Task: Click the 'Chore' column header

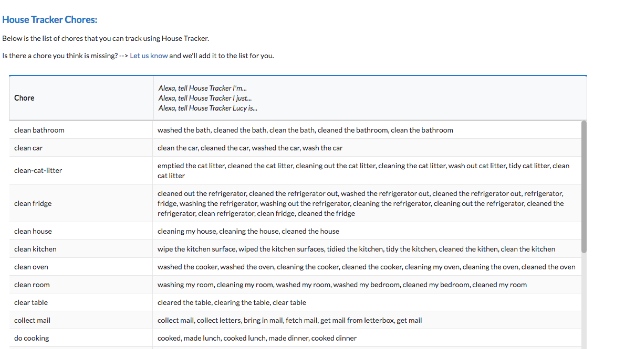Action: (81, 98)
